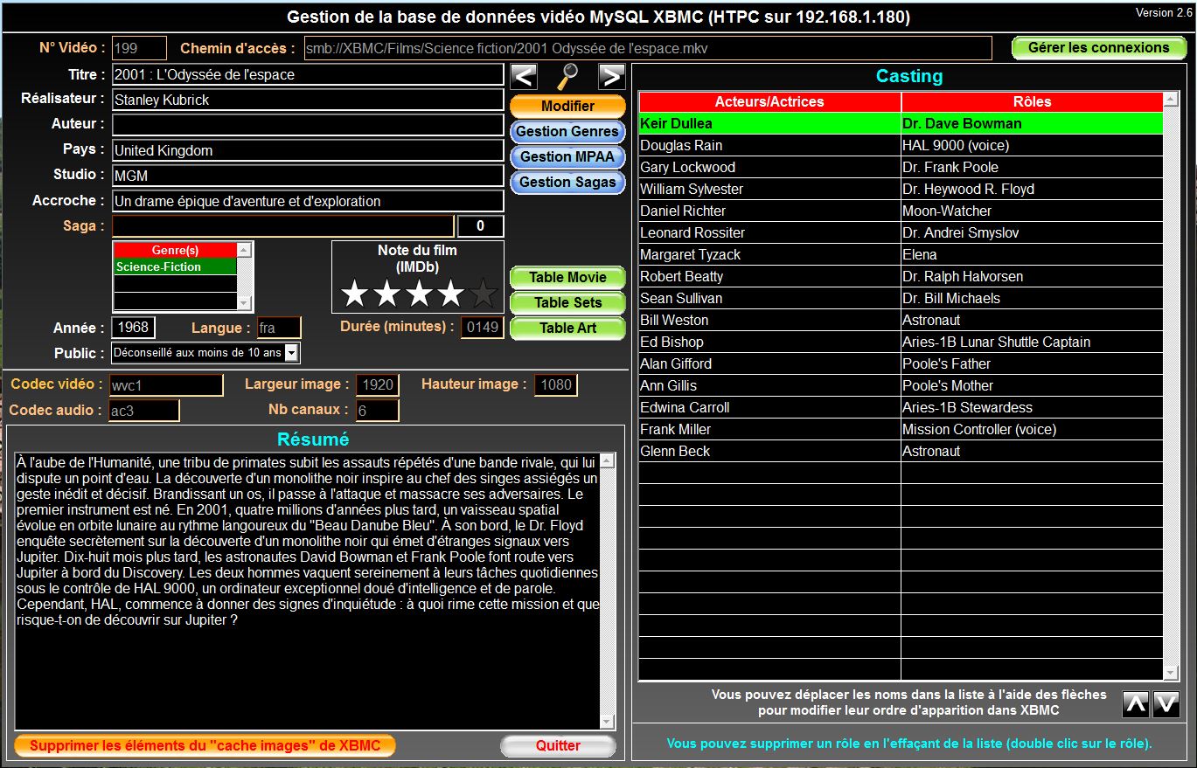1197x768 pixels.
Task: Go to next video with right arrow
Action: click(x=612, y=77)
